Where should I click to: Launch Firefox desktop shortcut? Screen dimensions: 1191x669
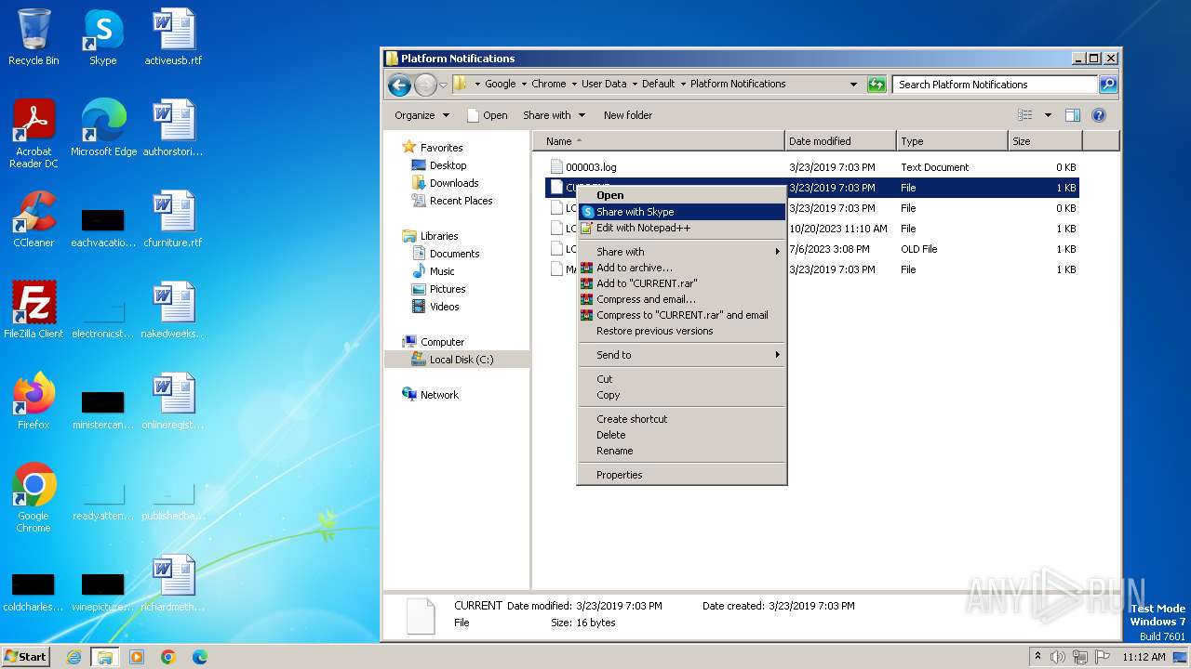pos(33,401)
